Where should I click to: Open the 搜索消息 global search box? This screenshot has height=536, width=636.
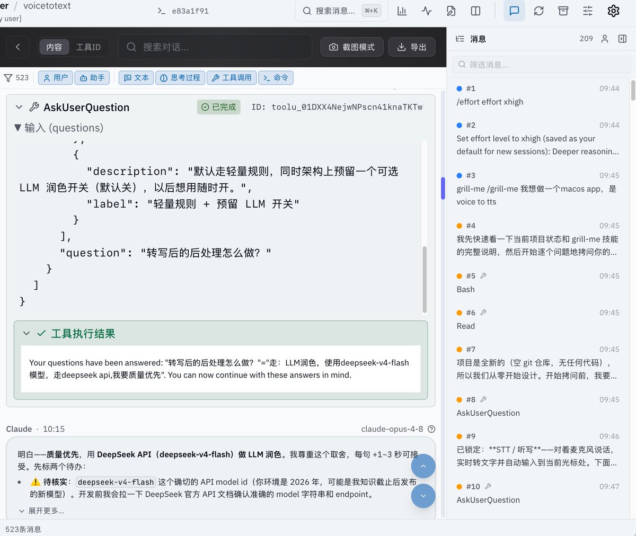pyautogui.click(x=341, y=11)
